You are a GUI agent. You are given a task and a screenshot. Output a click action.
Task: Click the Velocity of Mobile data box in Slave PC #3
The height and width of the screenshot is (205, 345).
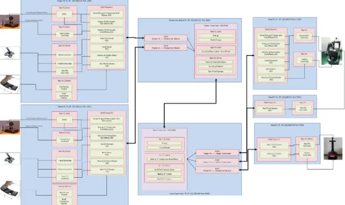[x=274, y=154]
